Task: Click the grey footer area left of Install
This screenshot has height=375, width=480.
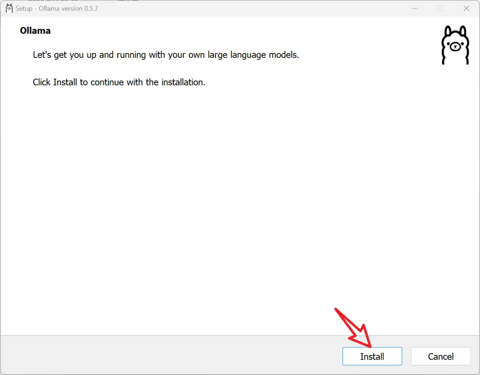Action: pos(169,356)
